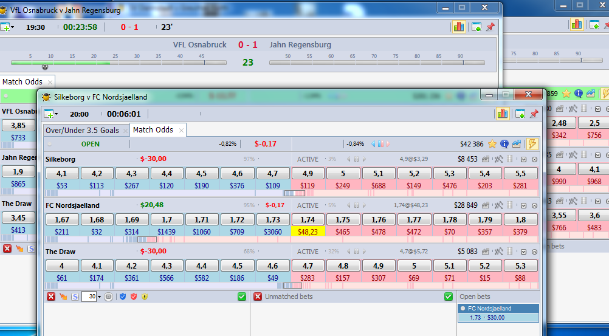The height and width of the screenshot is (336, 609).
Task: Expand the dropdown arrow in the FC Nordsjaelland row
Action: (523, 205)
